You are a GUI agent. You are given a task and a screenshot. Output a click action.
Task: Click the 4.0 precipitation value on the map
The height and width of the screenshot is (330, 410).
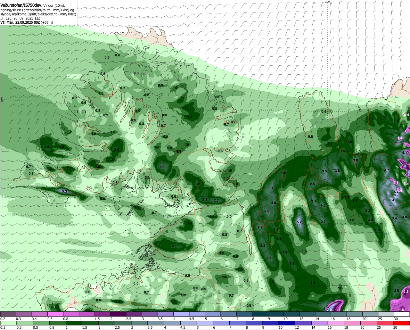(404, 217)
